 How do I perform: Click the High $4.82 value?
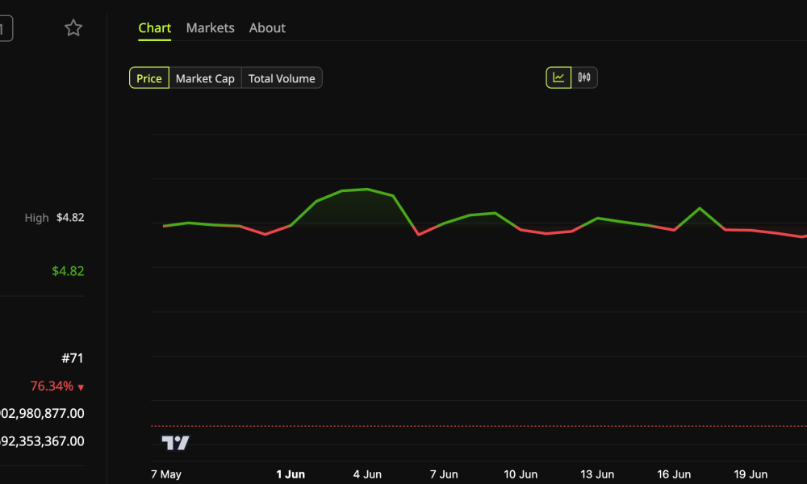(x=70, y=218)
